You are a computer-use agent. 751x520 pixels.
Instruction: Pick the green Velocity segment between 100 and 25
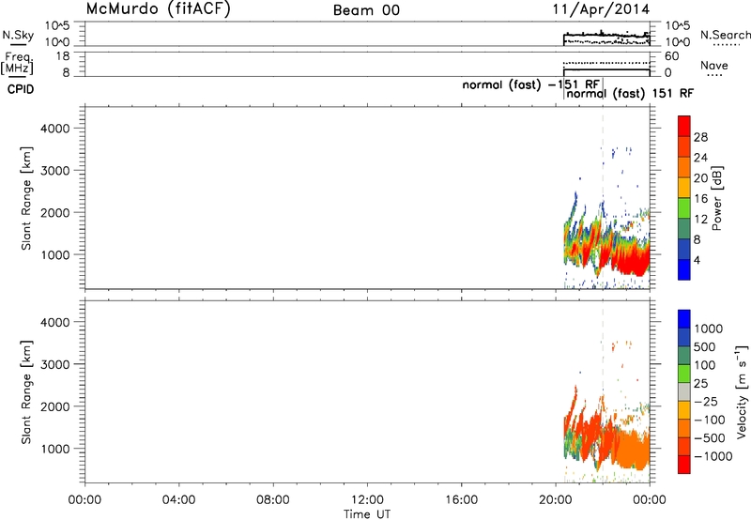pyautogui.click(x=684, y=374)
